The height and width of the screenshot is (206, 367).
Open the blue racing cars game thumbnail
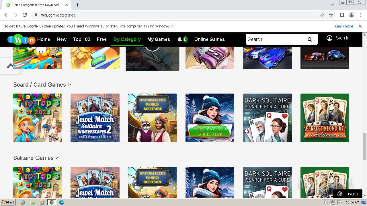click(267, 58)
